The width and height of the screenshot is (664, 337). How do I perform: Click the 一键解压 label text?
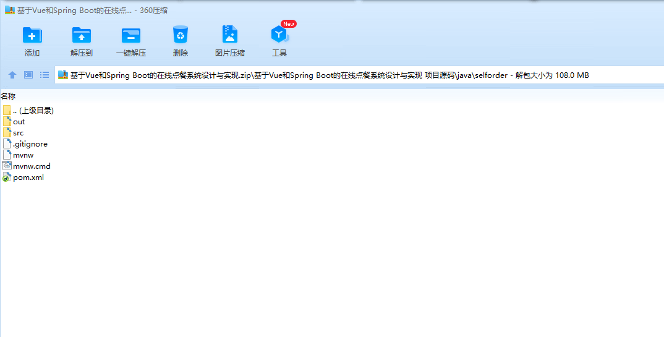click(131, 53)
